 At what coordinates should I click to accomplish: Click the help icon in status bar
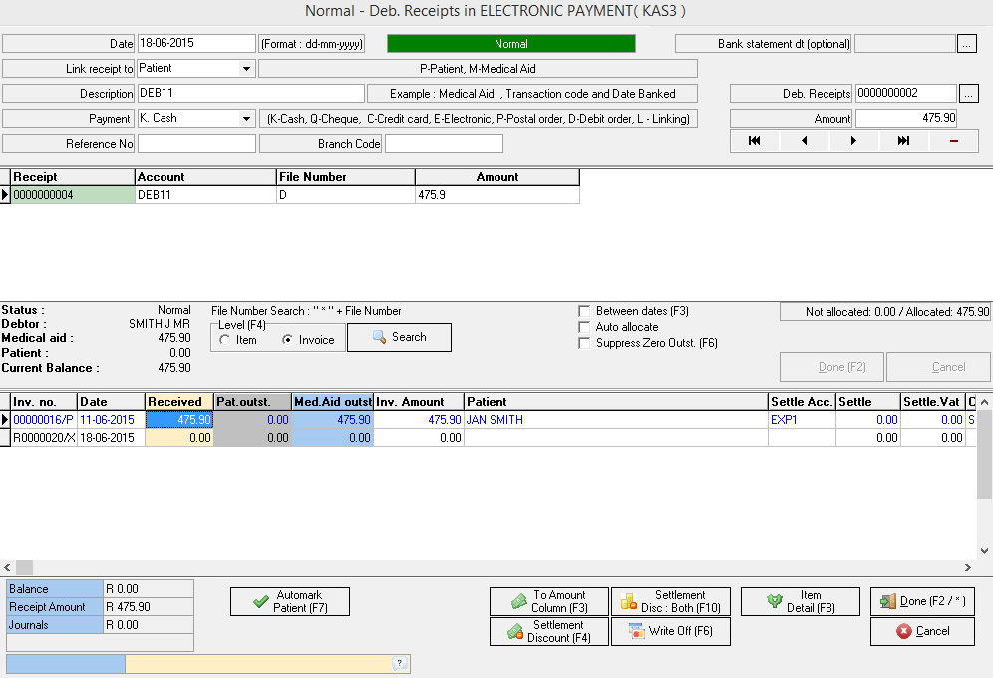[x=400, y=664]
